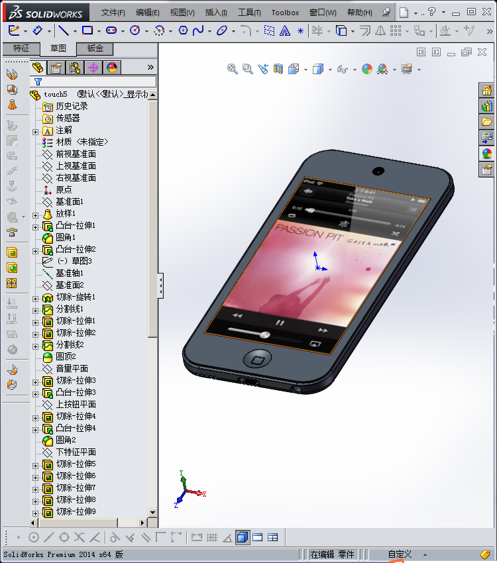Open View Orientation dropdown arrow
The width and height of the screenshot is (497, 563).
tap(305, 70)
